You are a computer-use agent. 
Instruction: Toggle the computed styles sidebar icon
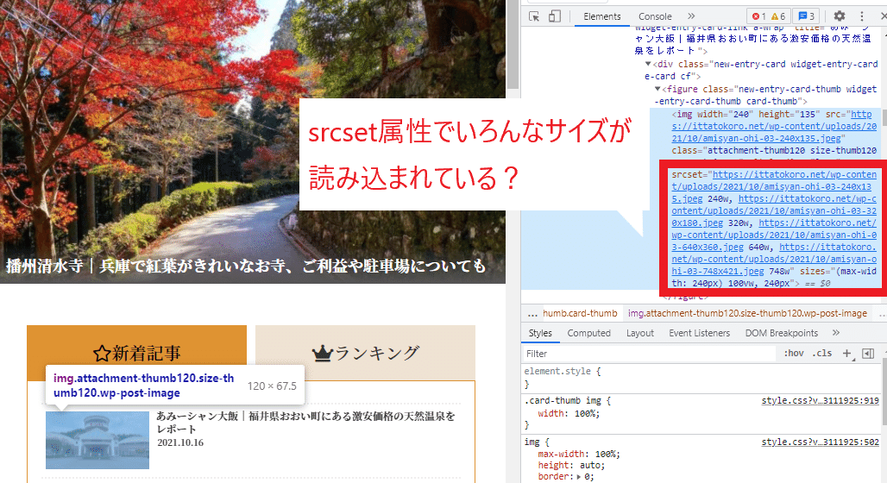click(868, 354)
